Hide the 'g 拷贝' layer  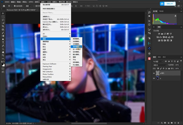tap(154, 73)
